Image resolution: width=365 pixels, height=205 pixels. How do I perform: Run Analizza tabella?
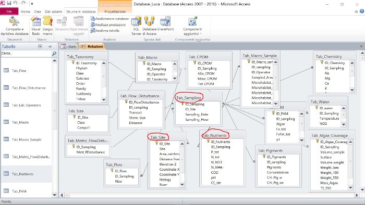click(105, 30)
